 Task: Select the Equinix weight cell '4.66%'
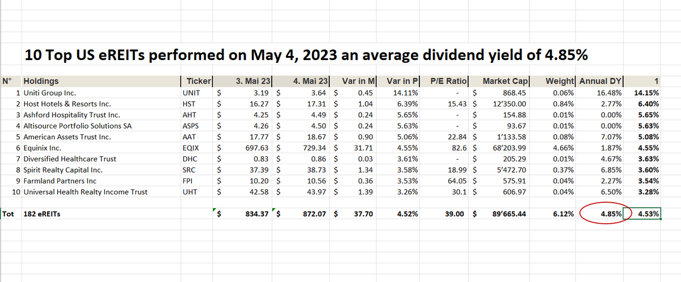[554, 148]
